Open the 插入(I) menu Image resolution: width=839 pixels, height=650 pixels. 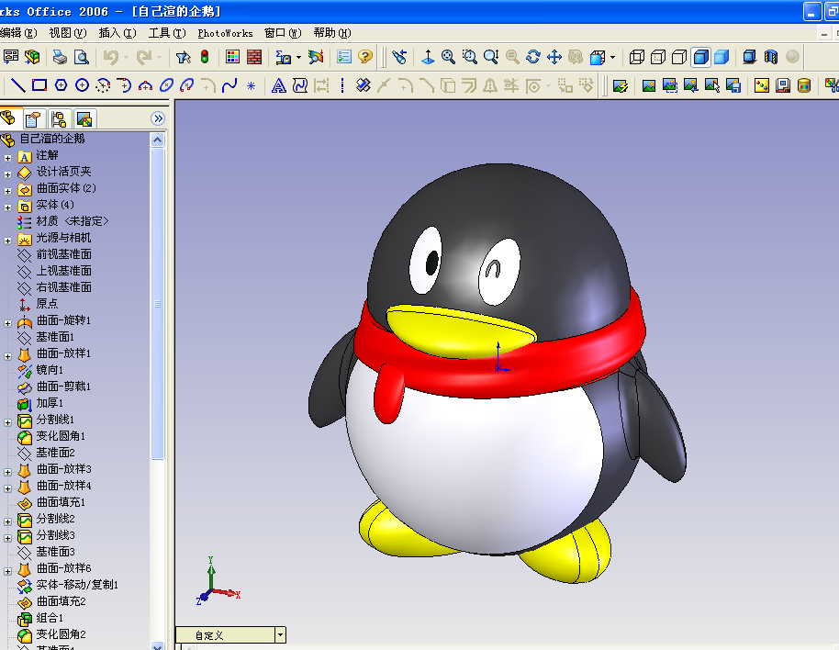(117, 33)
